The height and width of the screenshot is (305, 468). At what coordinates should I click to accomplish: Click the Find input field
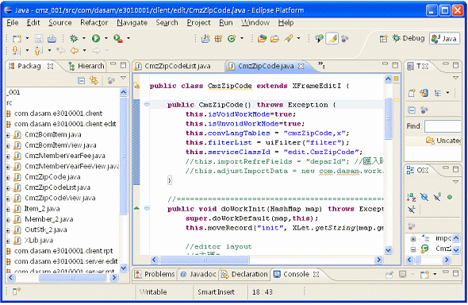point(443,126)
